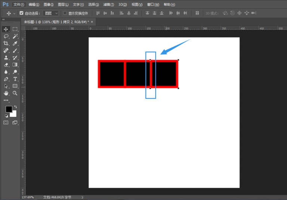Open the 滤镜 menu

coord(109,4)
